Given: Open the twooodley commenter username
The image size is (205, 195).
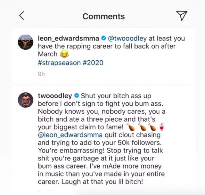Looking at the screenshot, I should pyautogui.click(x=55, y=95).
